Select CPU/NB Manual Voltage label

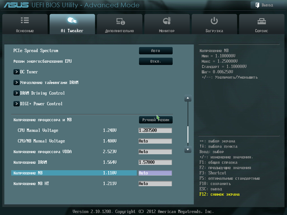(41, 141)
